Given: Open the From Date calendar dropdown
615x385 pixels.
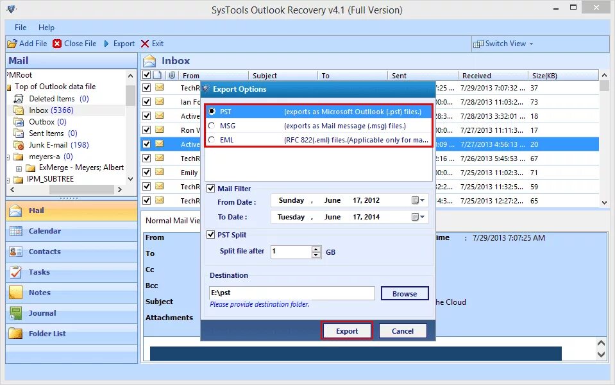Looking at the screenshot, I should coord(418,201).
